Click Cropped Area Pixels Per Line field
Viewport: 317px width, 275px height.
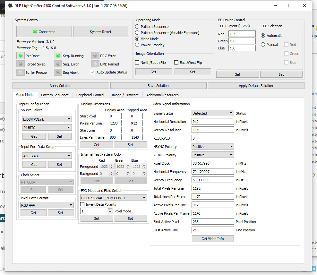point(136,123)
